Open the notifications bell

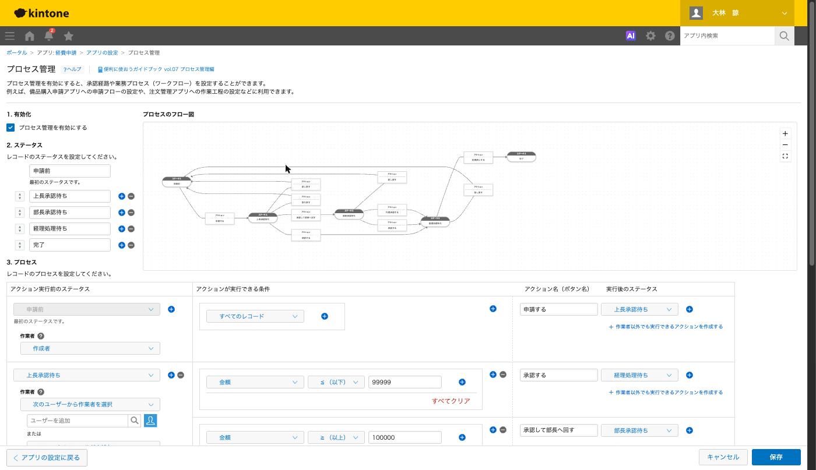(49, 36)
